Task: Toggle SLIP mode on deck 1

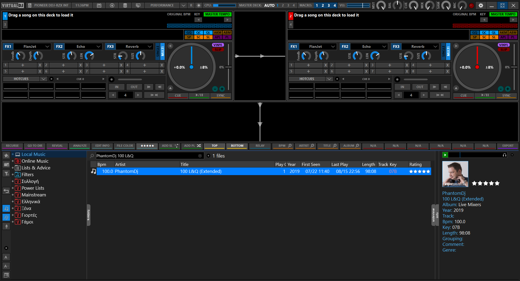Action: 218,49
